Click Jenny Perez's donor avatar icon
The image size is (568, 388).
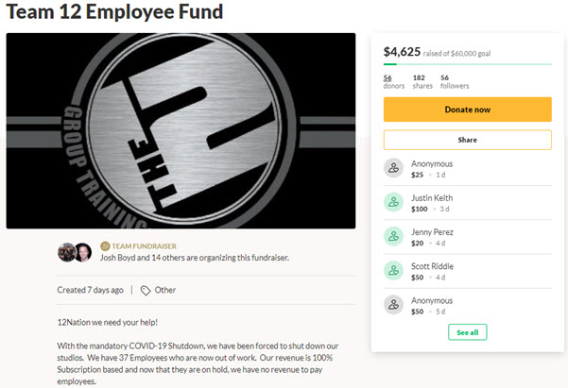(394, 236)
